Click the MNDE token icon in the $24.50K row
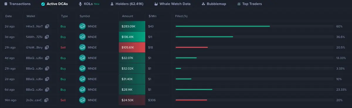 [82, 100]
